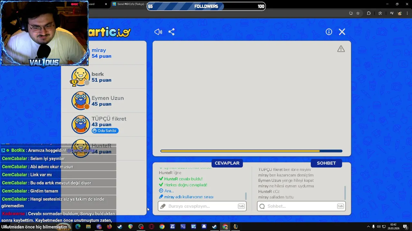Open the first Steam taskbar icon
The width and height of the screenshot is (412, 231).
click(x=120, y=227)
